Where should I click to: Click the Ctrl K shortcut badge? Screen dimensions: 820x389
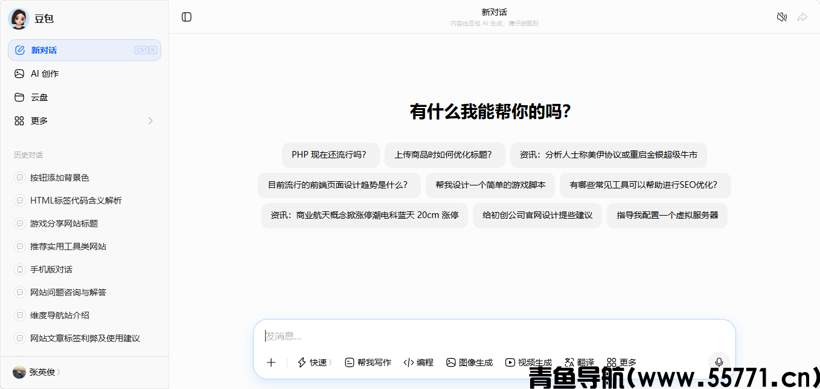point(146,50)
